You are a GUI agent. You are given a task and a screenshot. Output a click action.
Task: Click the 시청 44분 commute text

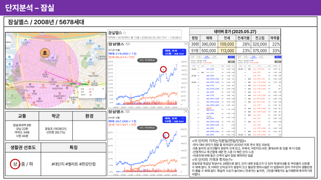click(x=22, y=136)
